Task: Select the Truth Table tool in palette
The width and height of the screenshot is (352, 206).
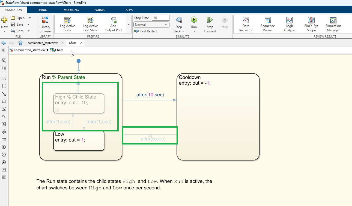Action: [x=4, y=139]
